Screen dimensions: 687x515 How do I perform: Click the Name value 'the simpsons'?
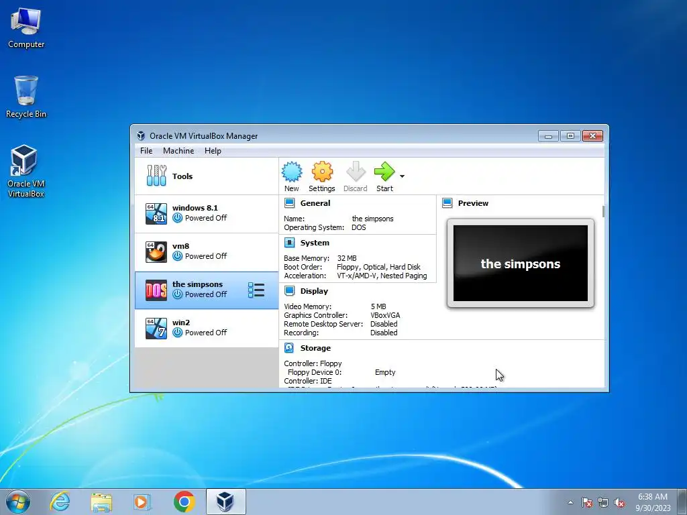tap(373, 219)
